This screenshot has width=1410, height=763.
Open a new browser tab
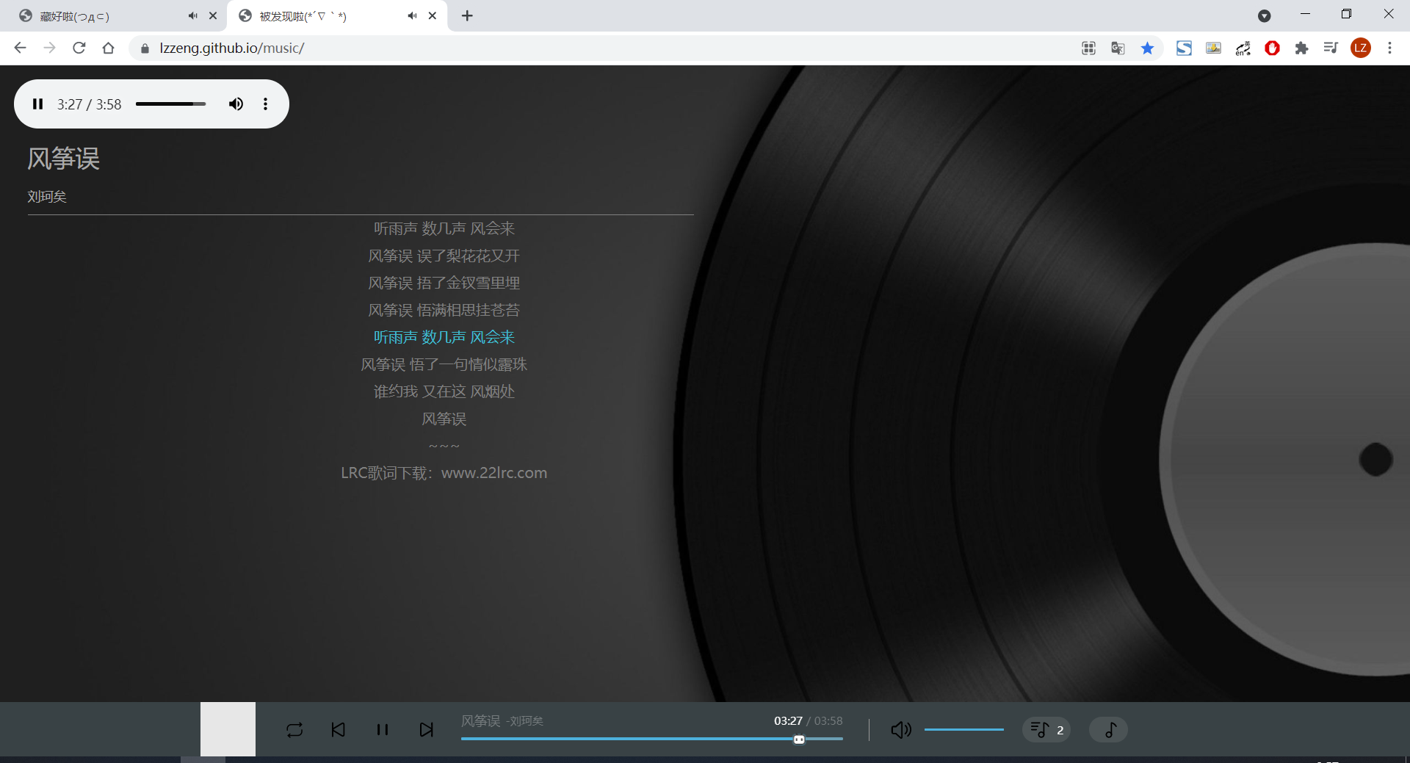[x=467, y=15]
